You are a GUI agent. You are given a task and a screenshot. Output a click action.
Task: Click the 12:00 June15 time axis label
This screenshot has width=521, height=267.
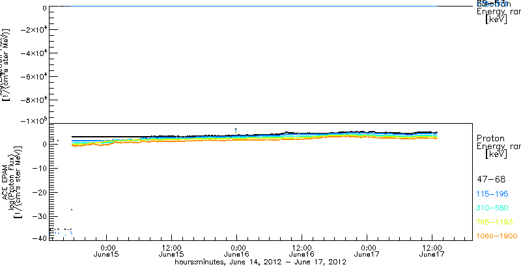172,251
